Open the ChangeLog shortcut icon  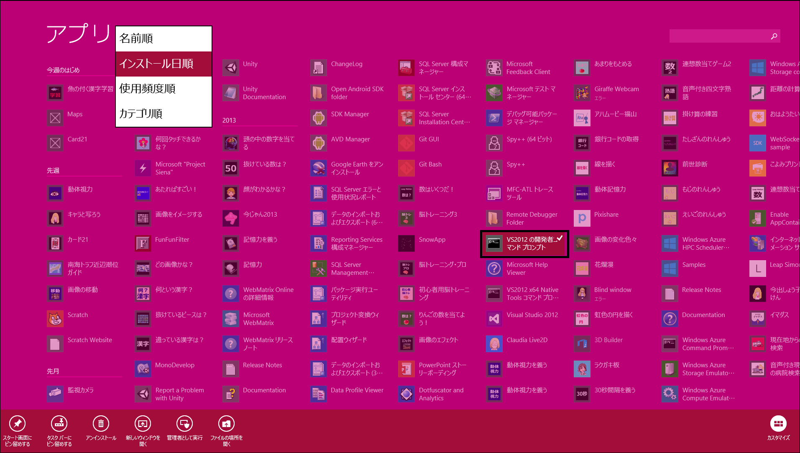tap(319, 68)
